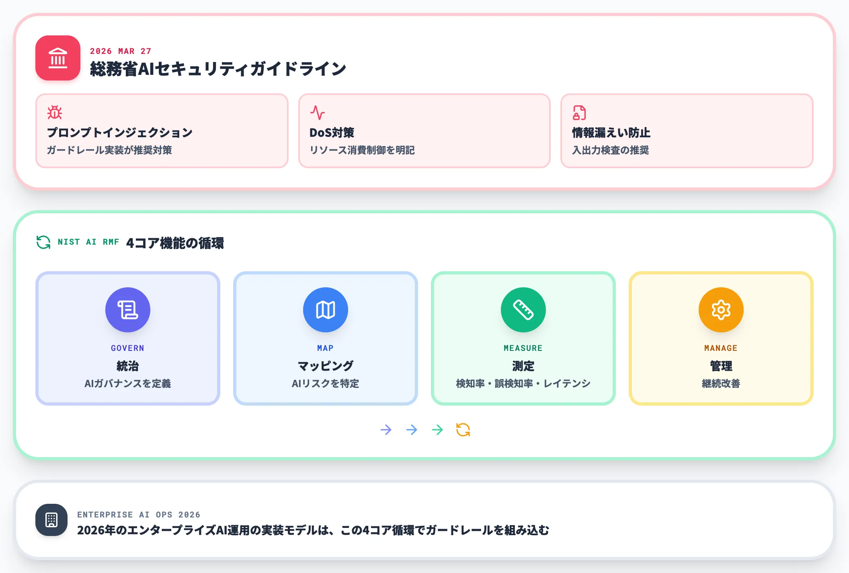Image resolution: width=849 pixels, height=573 pixels.
Task: Select the 情報漏えい防止 heading
Action: (x=611, y=132)
